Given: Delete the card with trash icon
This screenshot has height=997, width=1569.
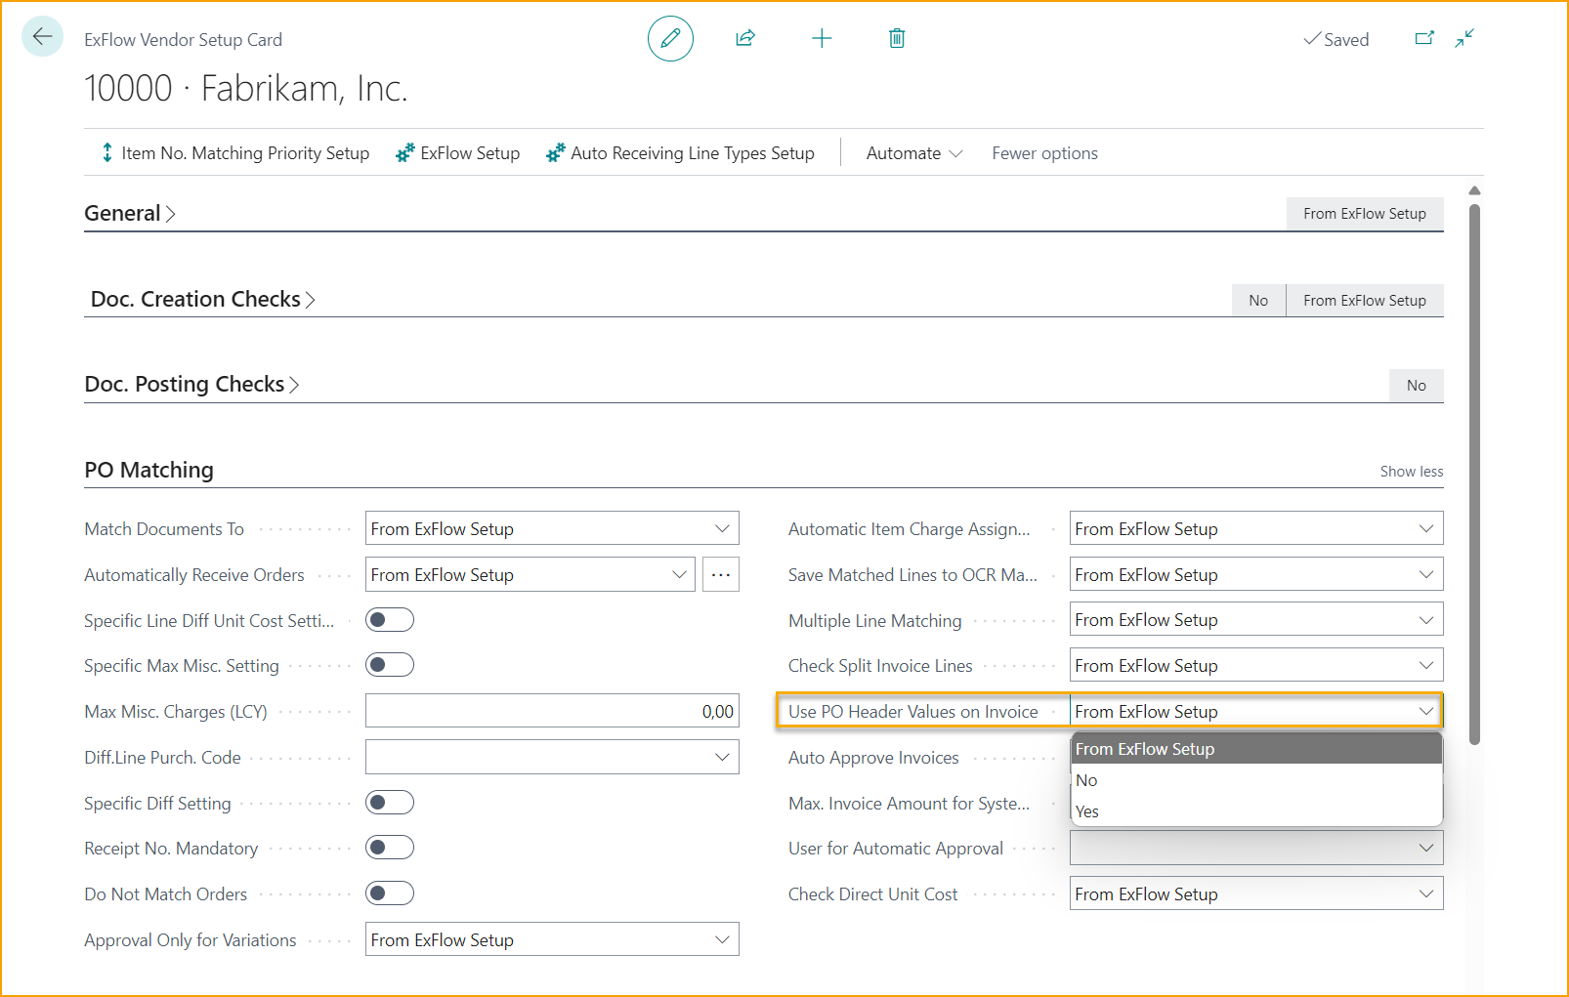Looking at the screenshot, I should (897, 38).
